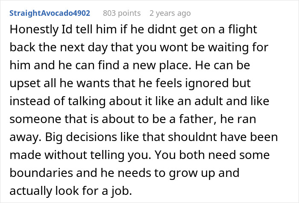The width and height of the screenshot is (299, 203).
Task: Click the phrase 'grow up and'
Action: pyautogui.click(x=204, y=173)
